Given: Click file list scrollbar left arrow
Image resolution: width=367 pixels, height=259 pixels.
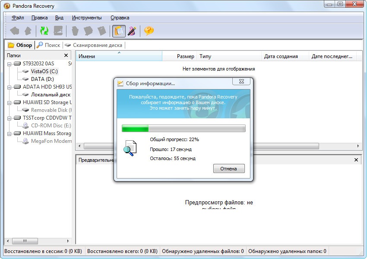Looking at the screenshot, I should [79, 146].
